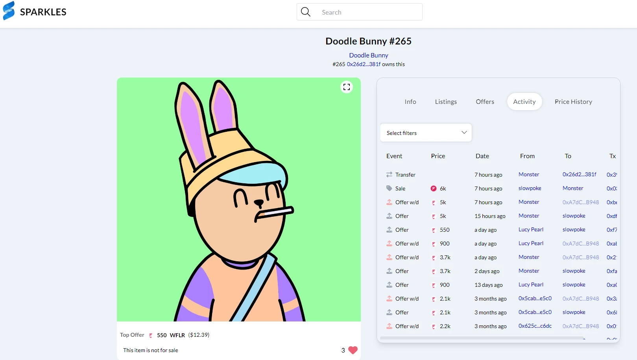Click the red currency icon beside 6k

click(x=434, y=188)
